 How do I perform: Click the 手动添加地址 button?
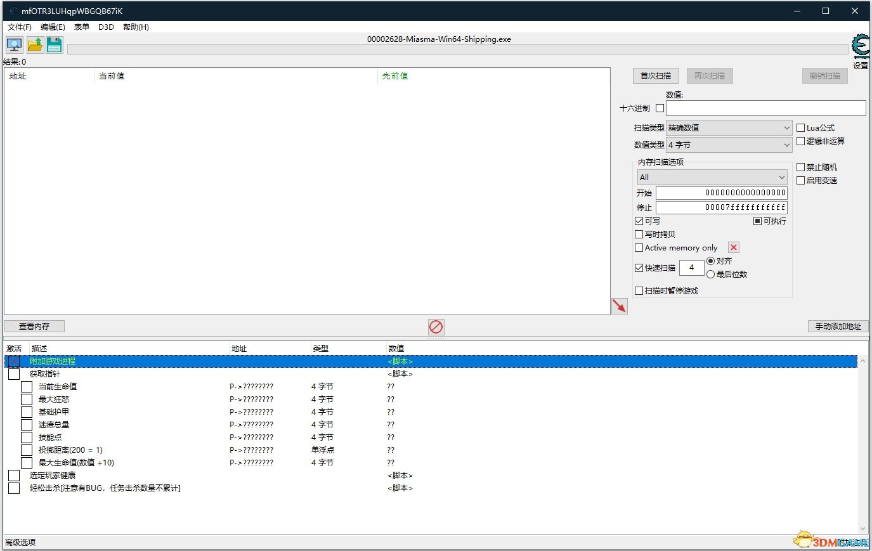pos(838,326)
